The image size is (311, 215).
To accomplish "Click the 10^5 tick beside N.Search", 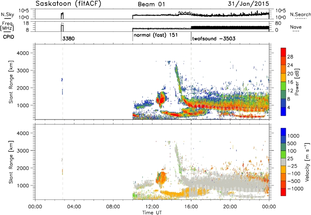I will click(281, 10).
